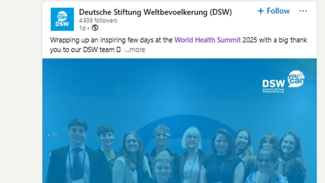This screenshot has width=325, height=183.
Task: Open Deutsche Stiftung Weltbevoelkerung (DSW) page name
Action: [x=155, y=12]
